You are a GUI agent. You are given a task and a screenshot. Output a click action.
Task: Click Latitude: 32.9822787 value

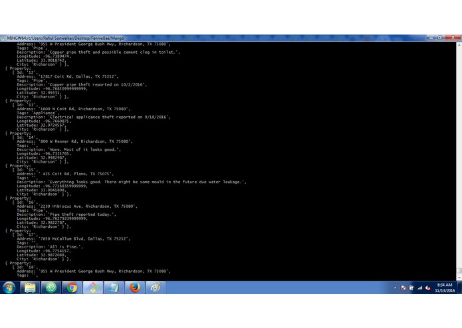41,222
